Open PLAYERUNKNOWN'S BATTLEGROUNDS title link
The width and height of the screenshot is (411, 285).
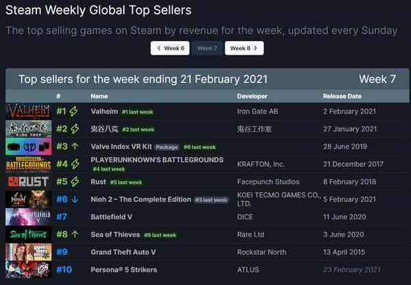click(147, 160)
